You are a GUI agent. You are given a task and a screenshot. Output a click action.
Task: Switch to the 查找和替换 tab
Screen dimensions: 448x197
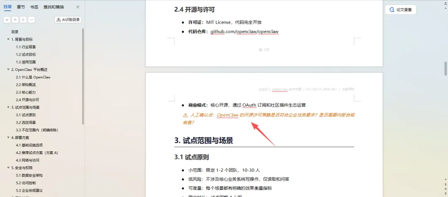click(x=54, y=7)
